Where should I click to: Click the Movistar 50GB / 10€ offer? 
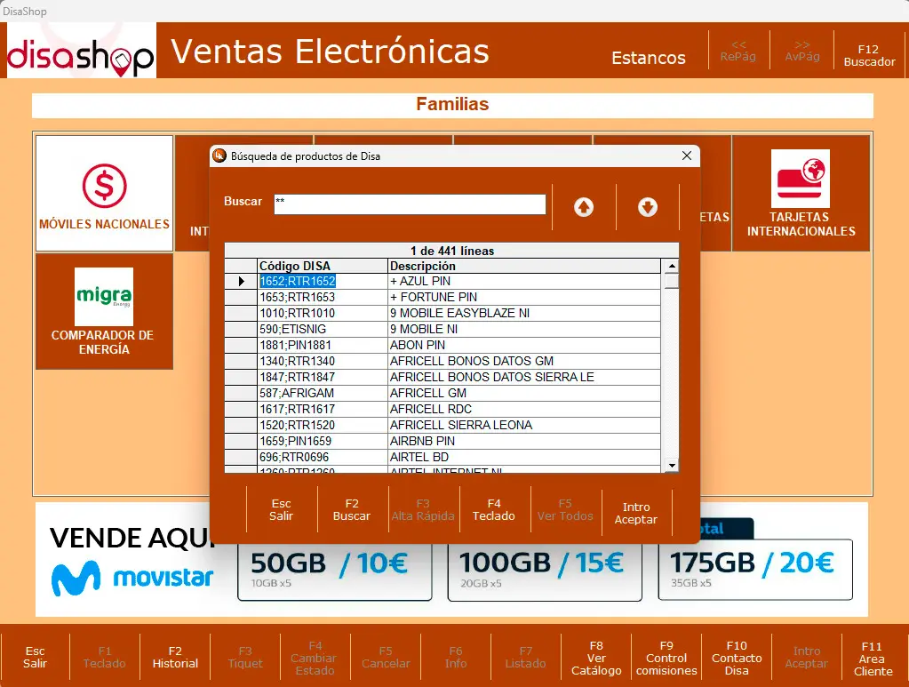tap(335, 571)
